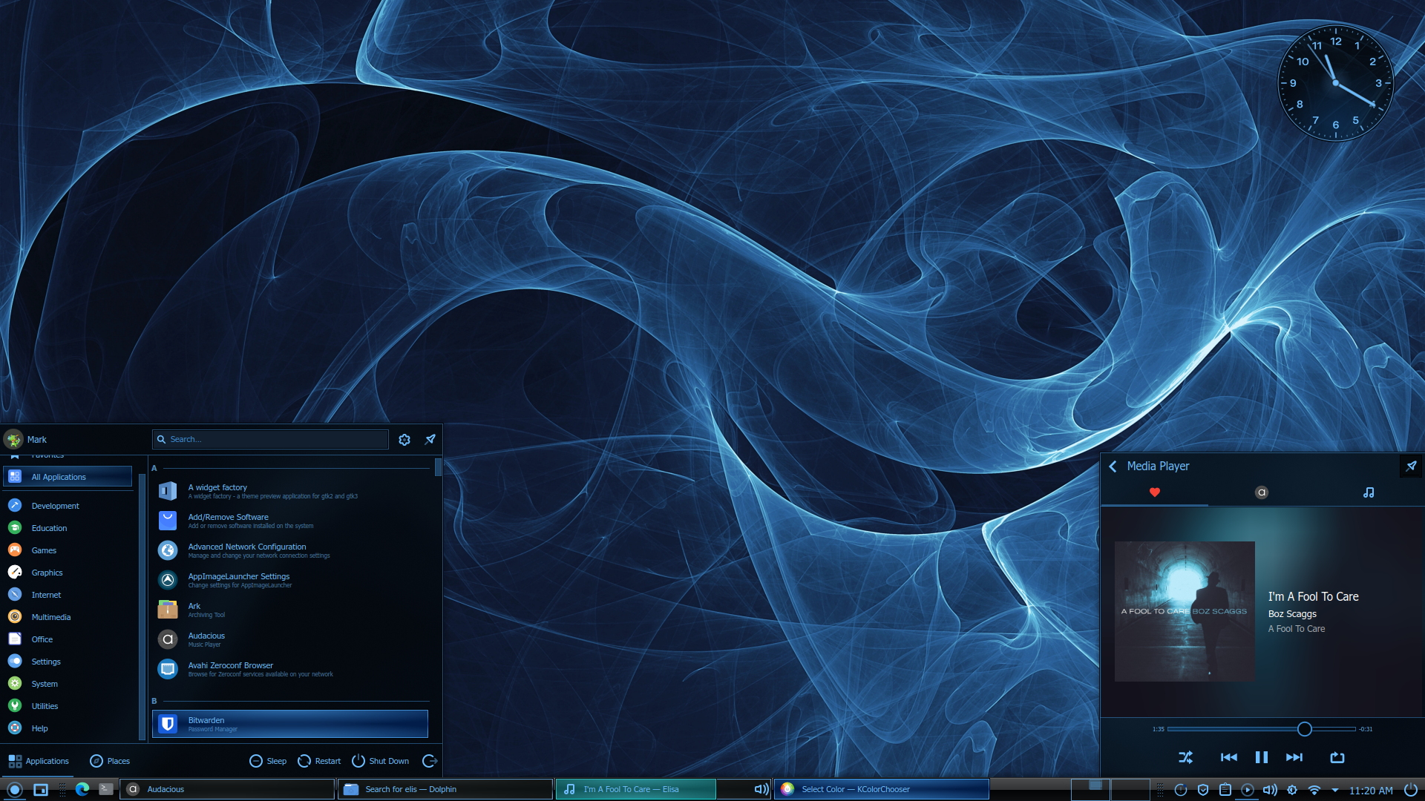Viewport: 1425px width, 801px height.
Task: Go back in the Media Player popup
Action: [x=1113, y=467]
